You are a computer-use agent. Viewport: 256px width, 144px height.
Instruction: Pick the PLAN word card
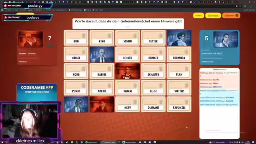[x=179, y=71]
